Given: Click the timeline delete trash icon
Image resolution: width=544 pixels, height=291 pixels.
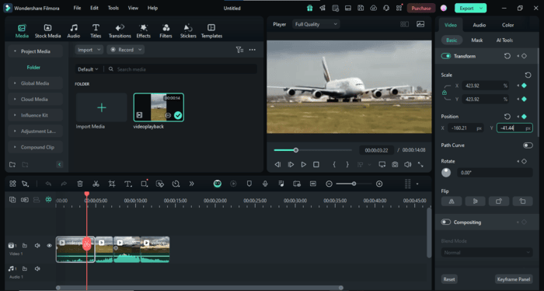Looking at the screenshot, I should pos(80,184).
